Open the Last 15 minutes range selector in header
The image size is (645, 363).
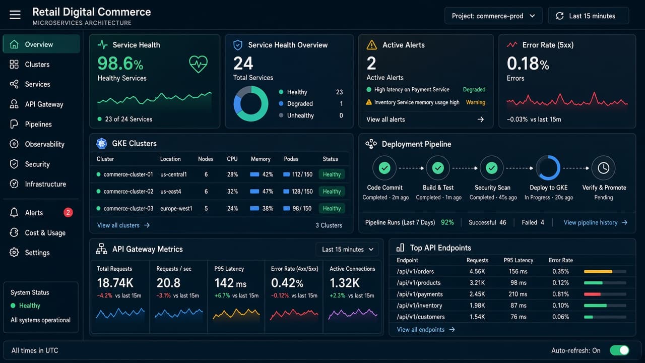589,16
